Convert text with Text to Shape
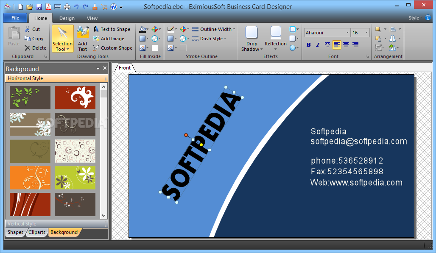The image size is (436, 253). (112, 29)
